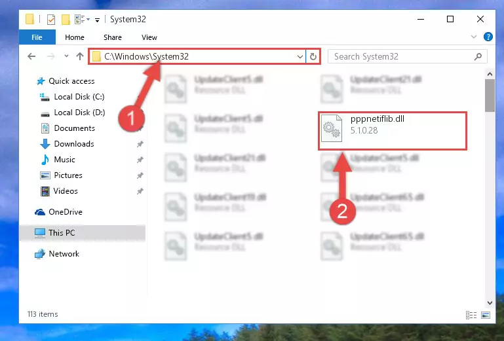Switch to details view layout icon

[471, 315]
